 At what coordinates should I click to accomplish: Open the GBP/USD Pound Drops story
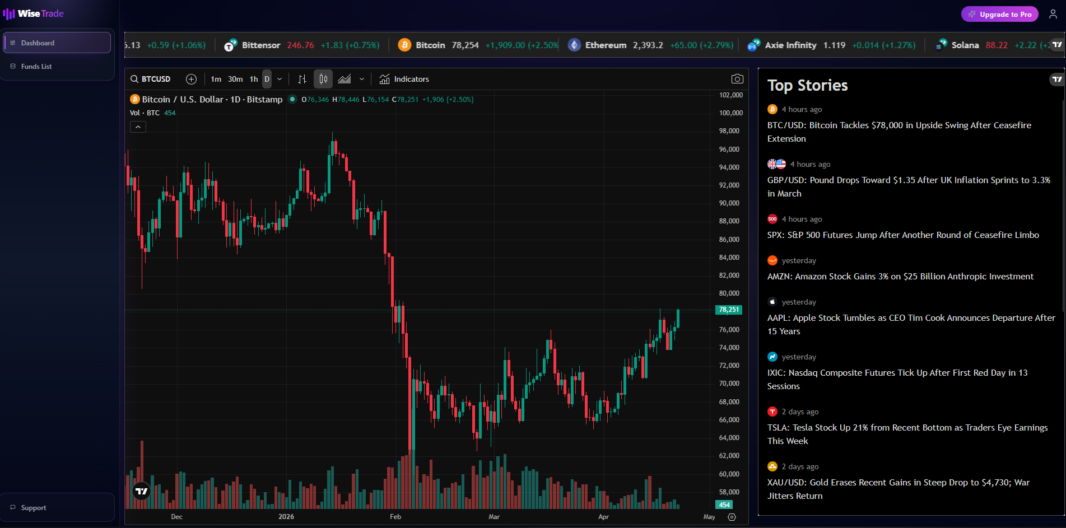click(909, 186)
